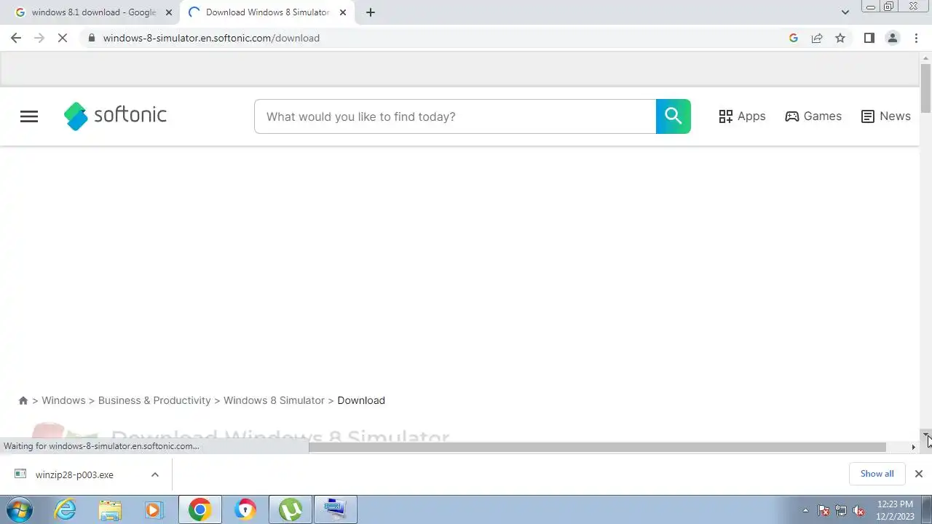The image size is (932, 524).
Task: Open the Chrome side panel
Action: pyautogui.click(x=869, y=38)
